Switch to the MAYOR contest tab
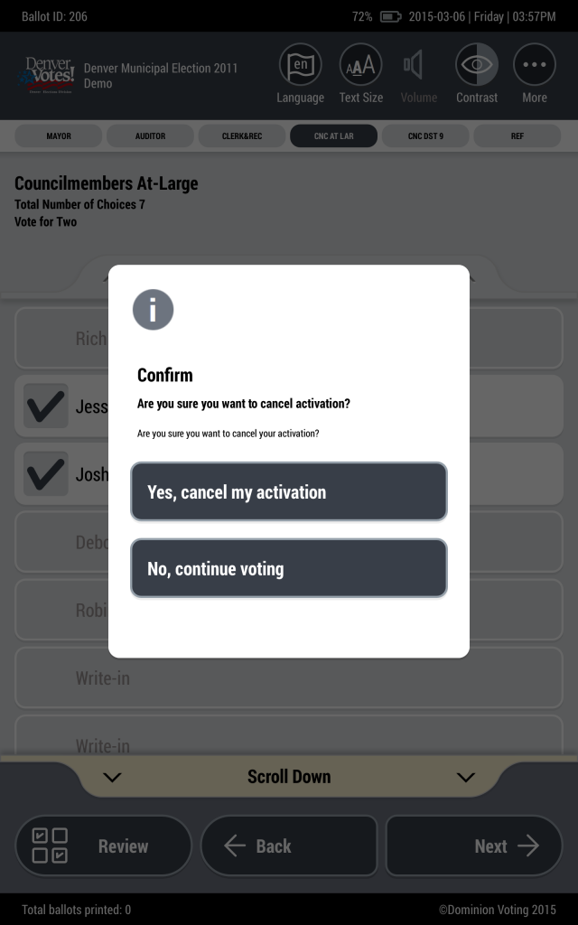This screenshot has height=925, width=578. (59, 135)
